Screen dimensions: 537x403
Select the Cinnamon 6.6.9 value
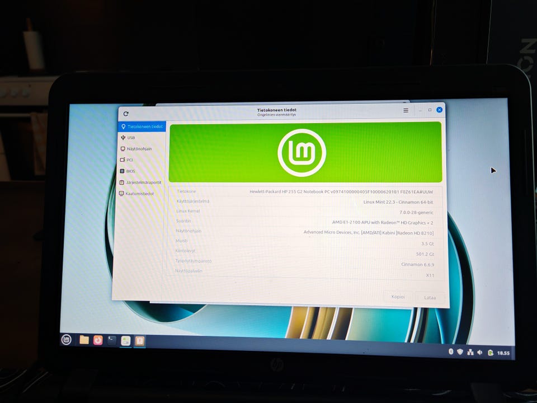pos(417,265)
